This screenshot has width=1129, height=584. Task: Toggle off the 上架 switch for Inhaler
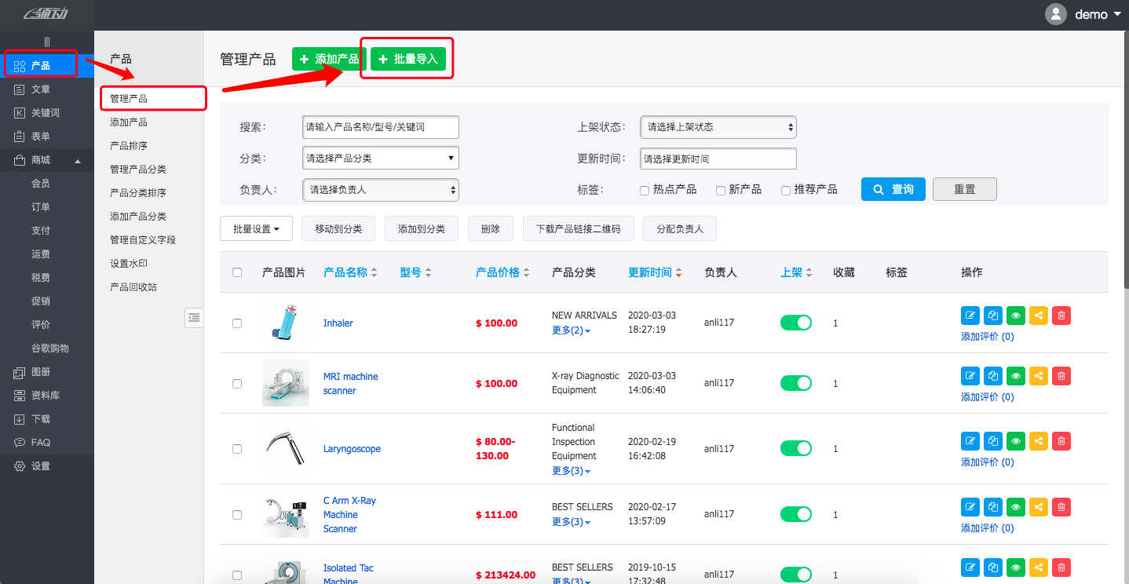pos(795,322)
